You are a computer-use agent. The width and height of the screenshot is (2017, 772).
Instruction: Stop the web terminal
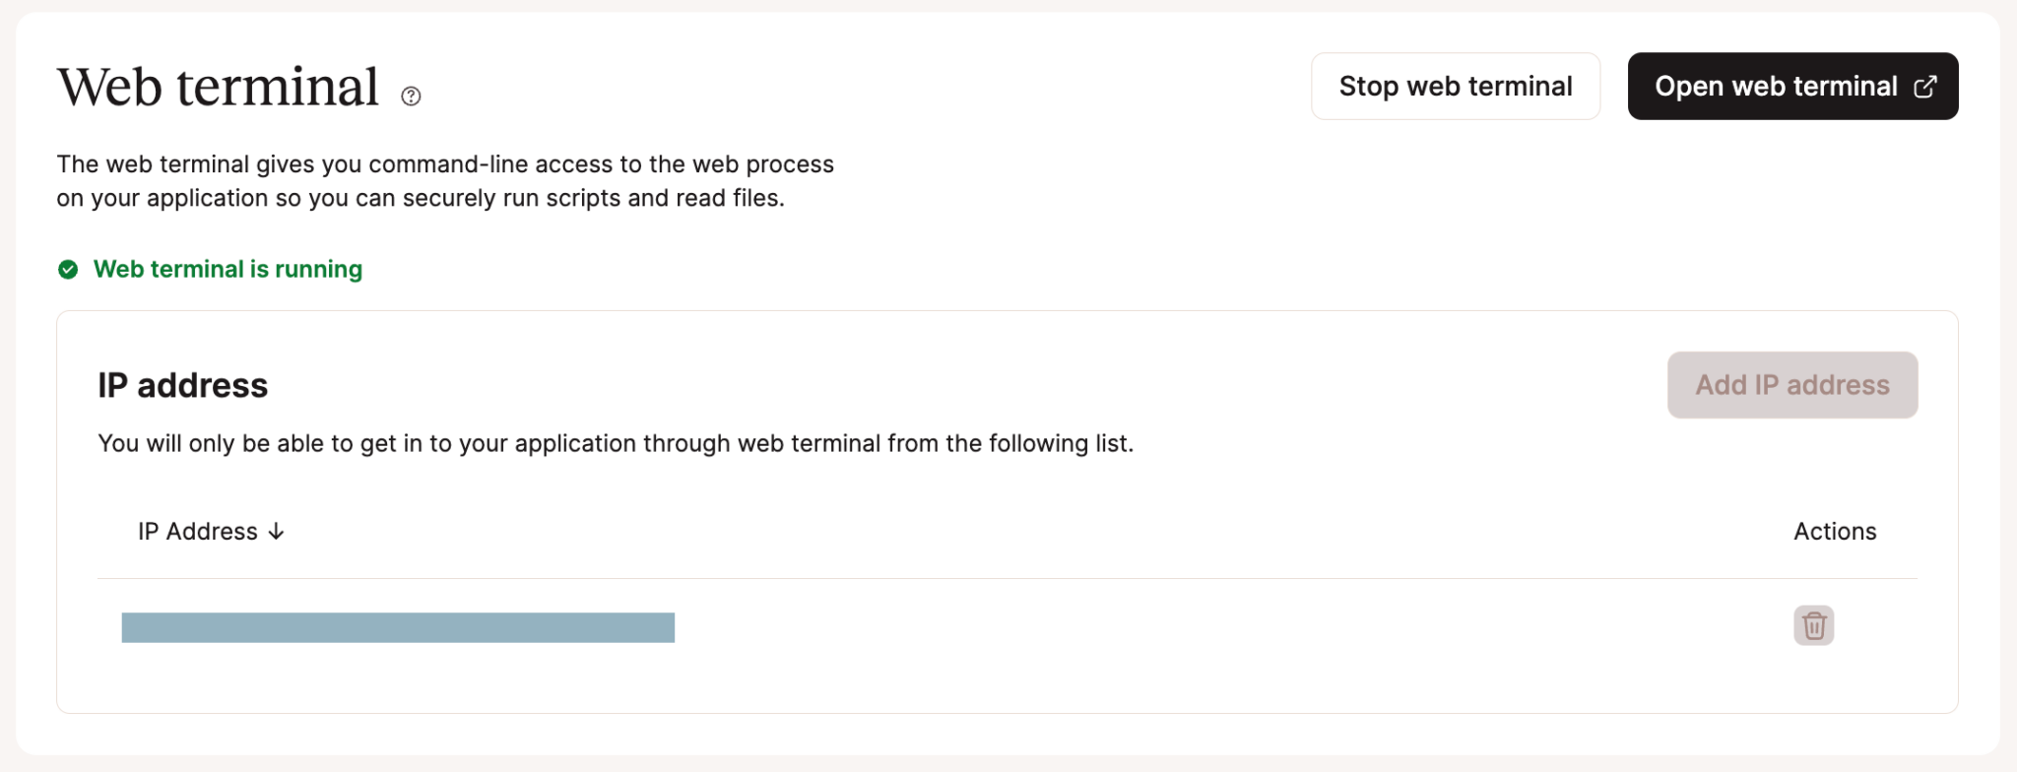click(1455, 87)
